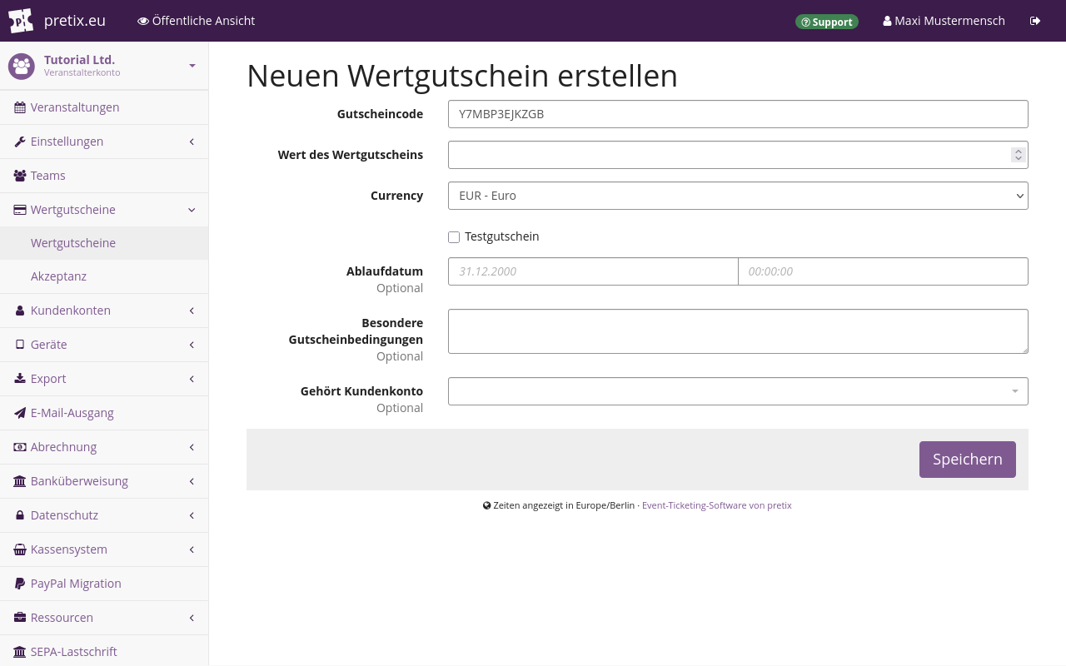This screenshot has height=666, width=1066.
Task: Save the voucher with Speichern
Action: [968, 460]
